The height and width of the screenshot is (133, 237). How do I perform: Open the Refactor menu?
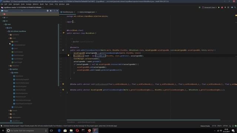pos(36,4)
